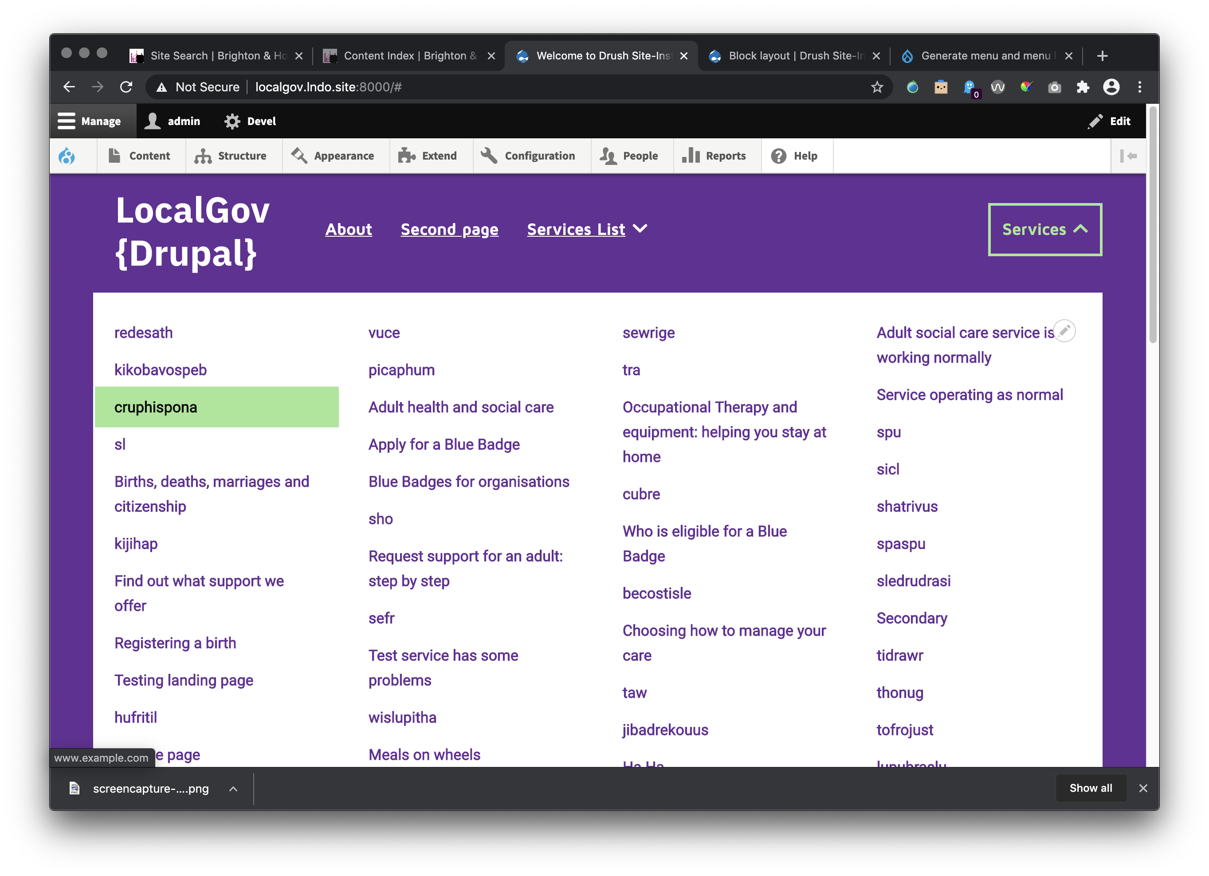
Task: Open the Chrome three-dot menu
Action: coord(1140,87)
